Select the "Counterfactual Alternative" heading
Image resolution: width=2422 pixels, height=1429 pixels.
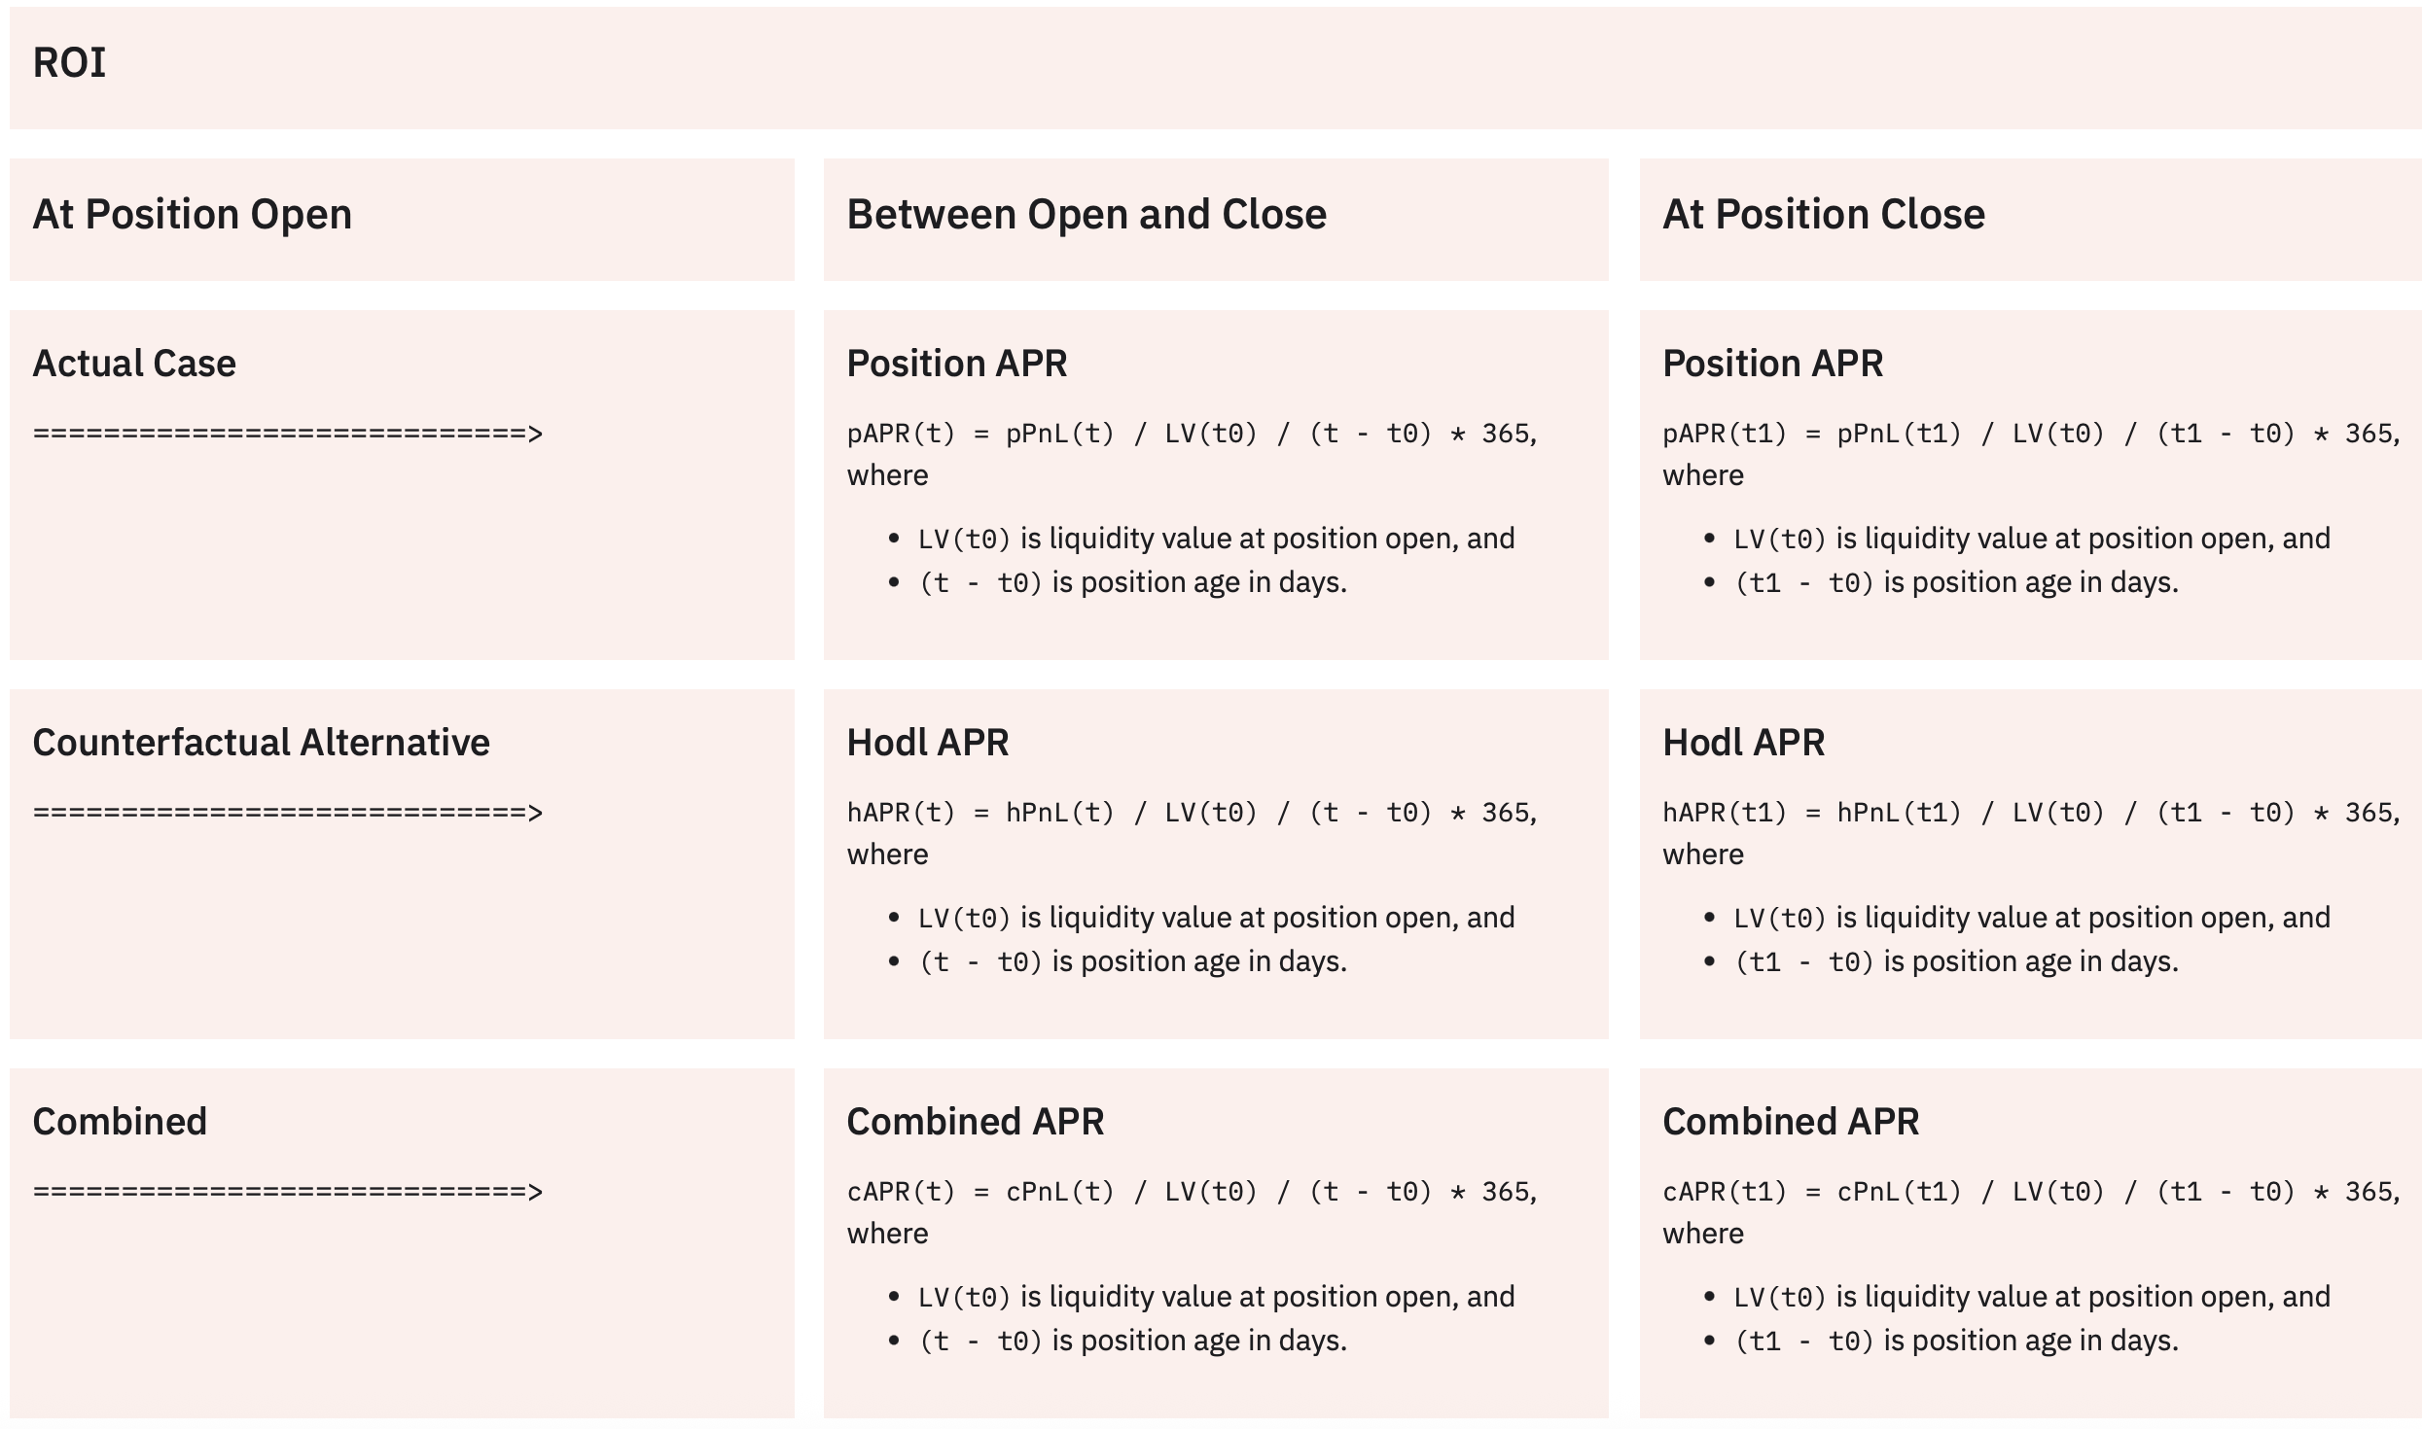(261, 743)
